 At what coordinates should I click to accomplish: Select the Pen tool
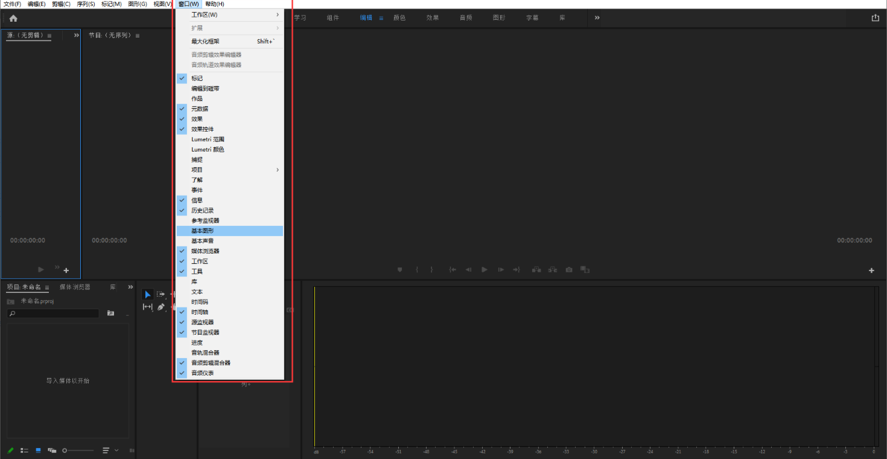click(161, 307)
